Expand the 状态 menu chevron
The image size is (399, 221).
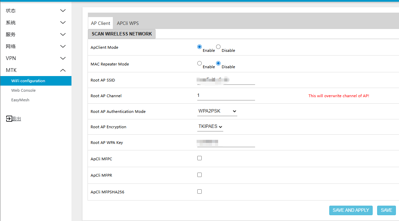click(x=63, y=11)
